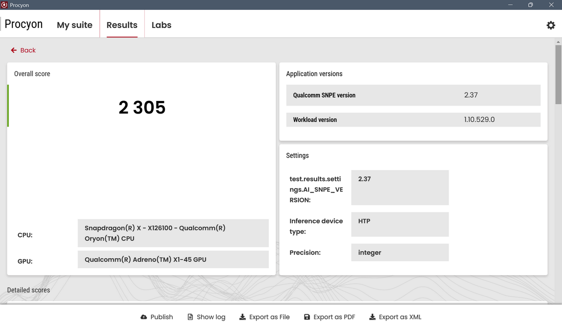Click the Export as File download icon

pos(243,317)
